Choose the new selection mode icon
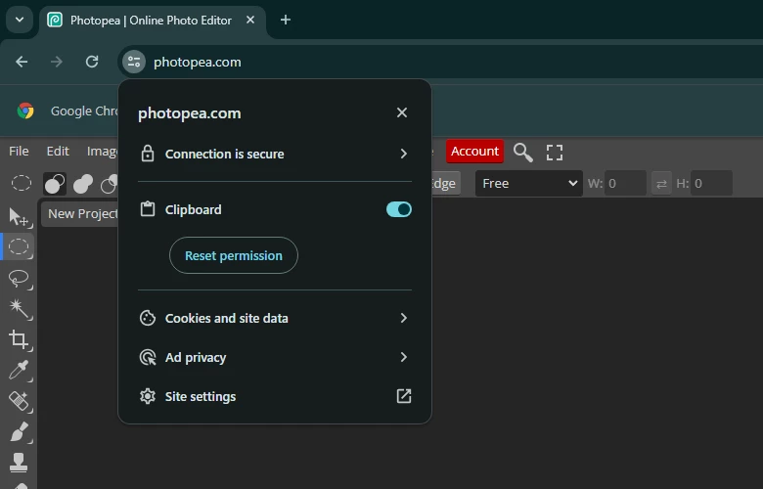Viewport: 763px width, 489px height. (55, 184)
